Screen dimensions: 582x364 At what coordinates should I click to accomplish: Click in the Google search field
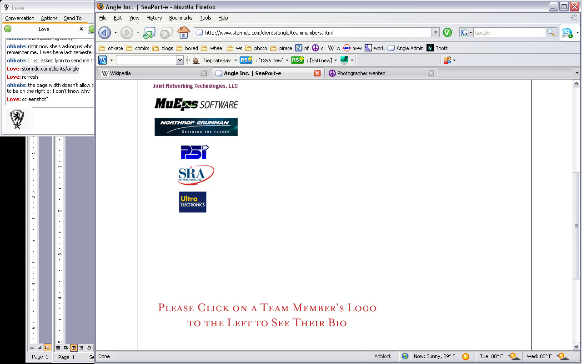click(509, 33)
